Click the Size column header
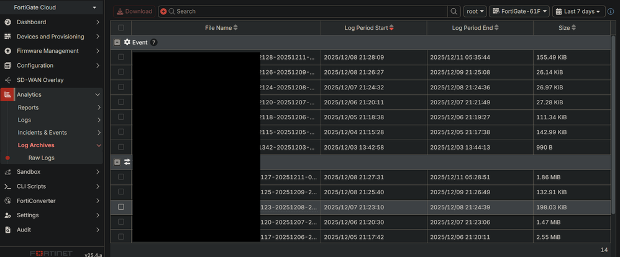 pos(572,28)
